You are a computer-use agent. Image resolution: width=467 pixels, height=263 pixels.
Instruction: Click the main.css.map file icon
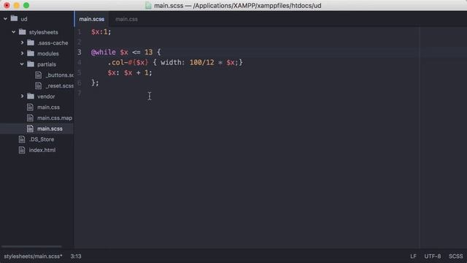coord(30,118)
